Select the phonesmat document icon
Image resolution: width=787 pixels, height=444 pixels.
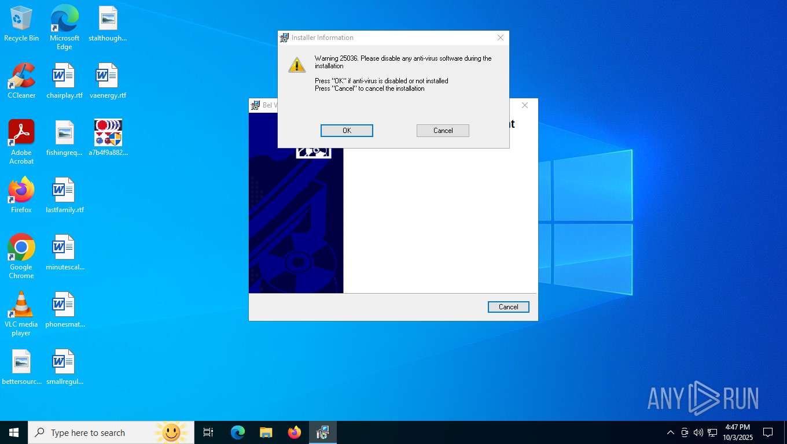tap(64, 310)
